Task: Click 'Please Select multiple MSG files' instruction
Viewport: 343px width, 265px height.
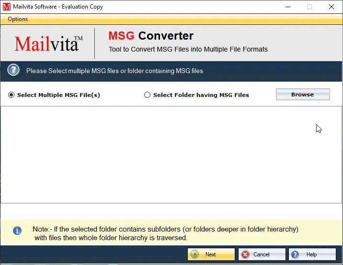Action: click(x=114, y=71)
